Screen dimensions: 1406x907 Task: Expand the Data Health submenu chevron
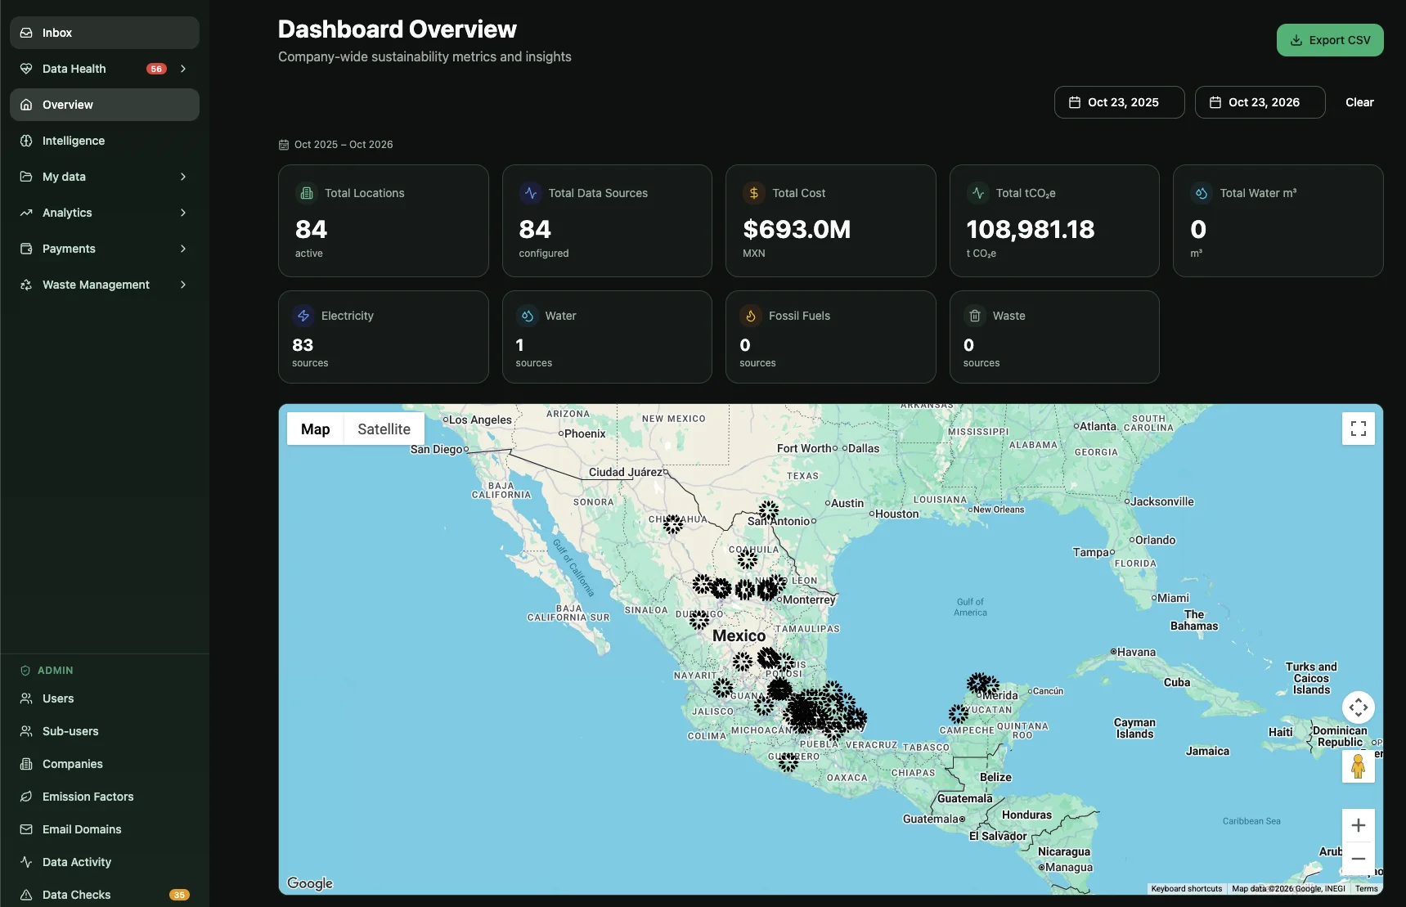coord(183,69)
